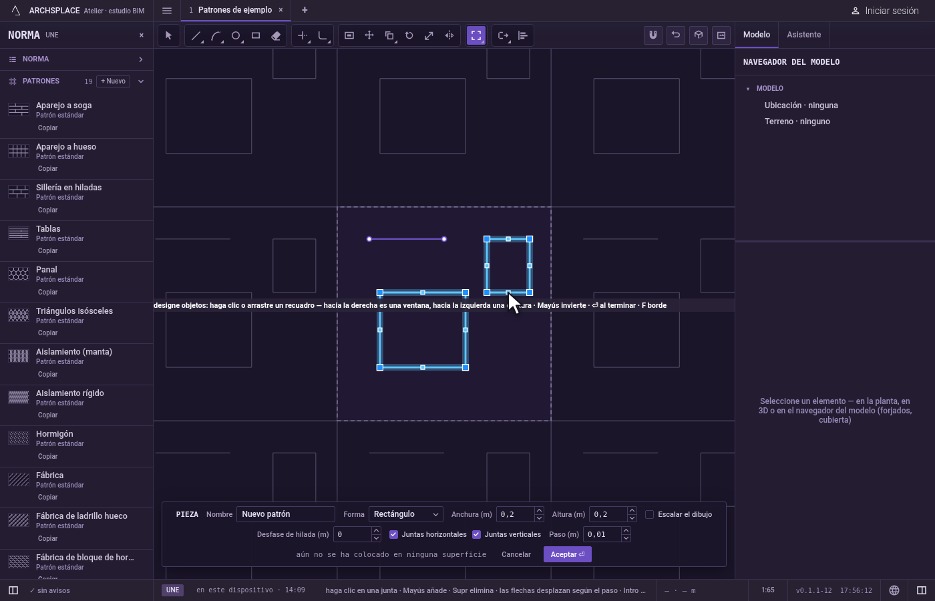Click the align objects icon
The width and height of the screenshot is (935, 601).
click(523, 35)
